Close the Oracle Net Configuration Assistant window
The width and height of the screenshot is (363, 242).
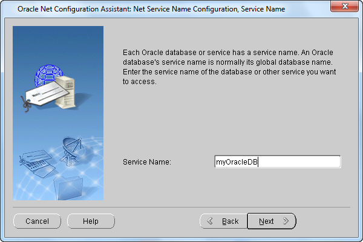coord(344,6)
